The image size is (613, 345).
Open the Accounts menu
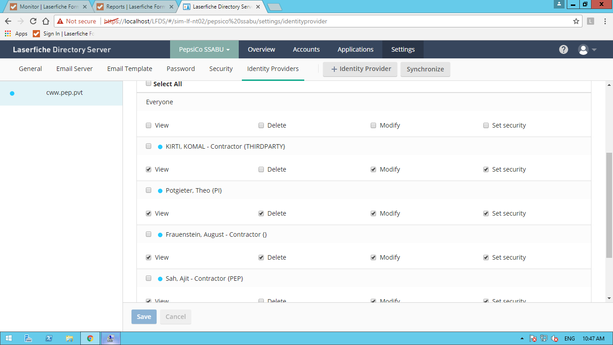point(306,49)
